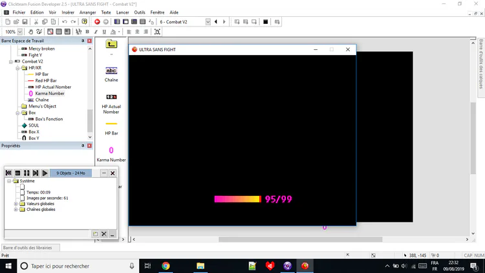Pin the Barre Espace de Travail panel
This screenshot has width=485, height=273.
[x=83, y=41]
